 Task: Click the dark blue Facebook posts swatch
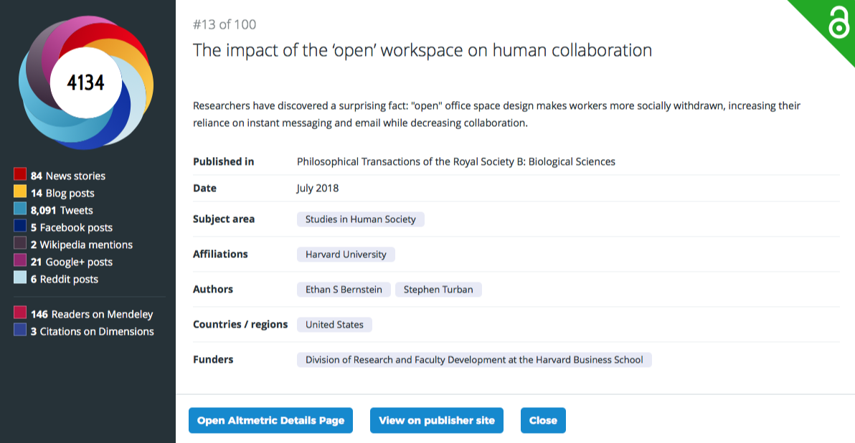click(20, 226)
